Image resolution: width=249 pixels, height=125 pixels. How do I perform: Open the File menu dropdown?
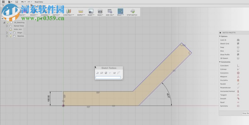click(10, 2)
